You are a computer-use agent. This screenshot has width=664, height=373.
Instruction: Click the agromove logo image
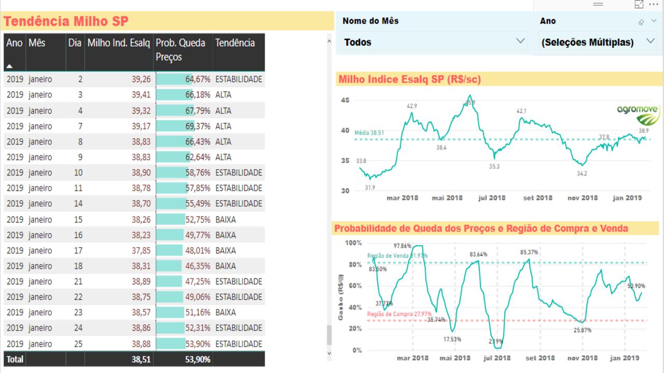[638, 114]
